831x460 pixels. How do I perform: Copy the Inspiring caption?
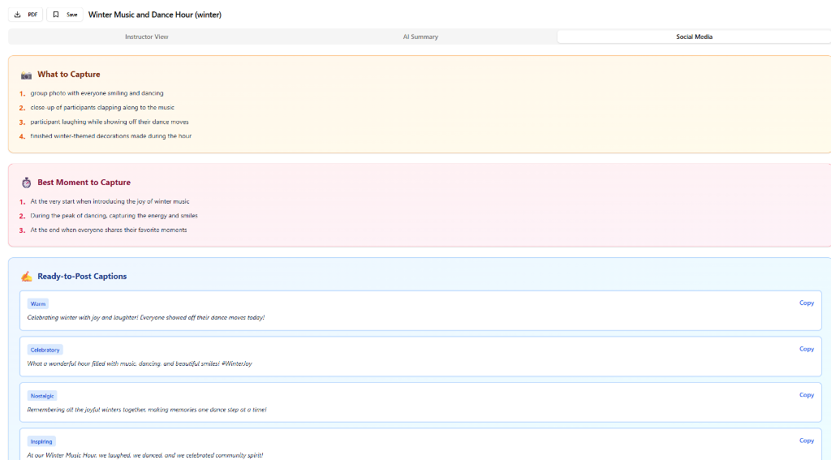click(806, 441)
